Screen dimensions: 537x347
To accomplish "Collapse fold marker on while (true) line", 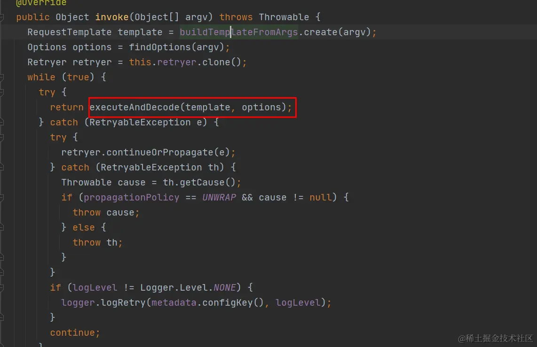I will click(x=1, y=77).
